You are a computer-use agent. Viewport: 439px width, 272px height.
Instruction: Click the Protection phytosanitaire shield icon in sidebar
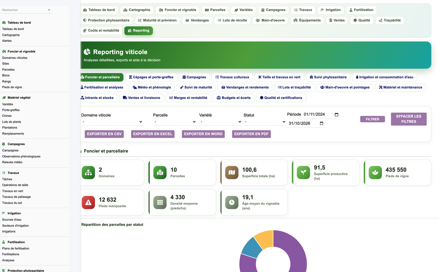[x=4, y=271]
